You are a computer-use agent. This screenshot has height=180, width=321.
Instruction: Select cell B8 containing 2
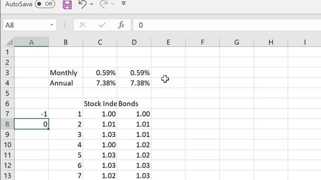(66, 124)
